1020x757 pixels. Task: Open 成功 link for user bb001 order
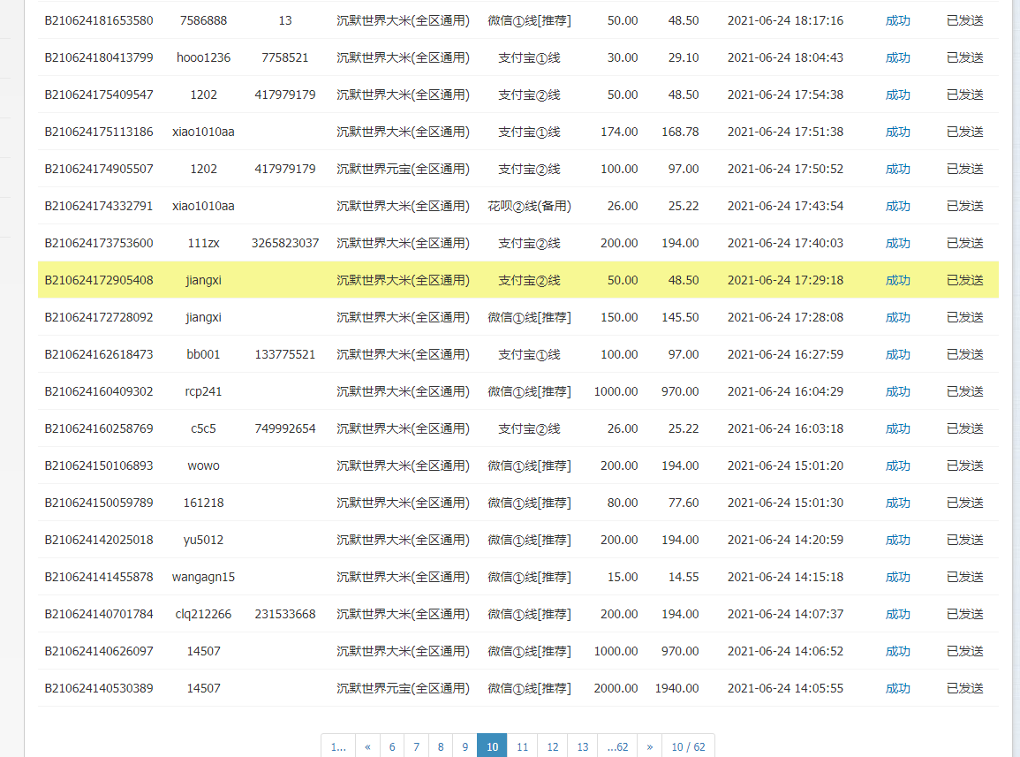(898, 355)
